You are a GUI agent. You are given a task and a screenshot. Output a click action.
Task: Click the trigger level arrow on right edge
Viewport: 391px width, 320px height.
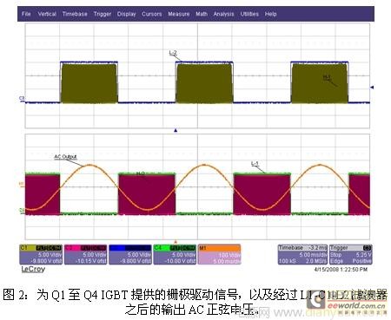coord(372,87)
